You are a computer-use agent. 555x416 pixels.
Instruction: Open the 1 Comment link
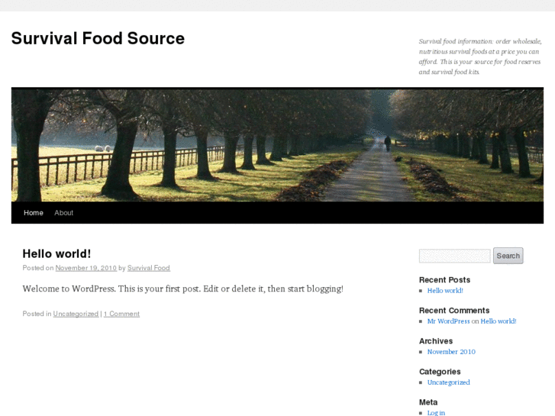pos(121,314)
